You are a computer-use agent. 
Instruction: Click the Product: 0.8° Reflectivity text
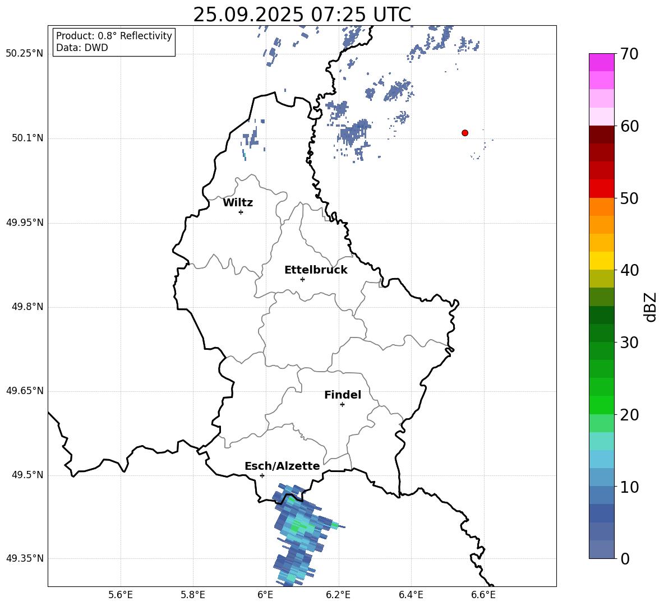coord(114,36)
